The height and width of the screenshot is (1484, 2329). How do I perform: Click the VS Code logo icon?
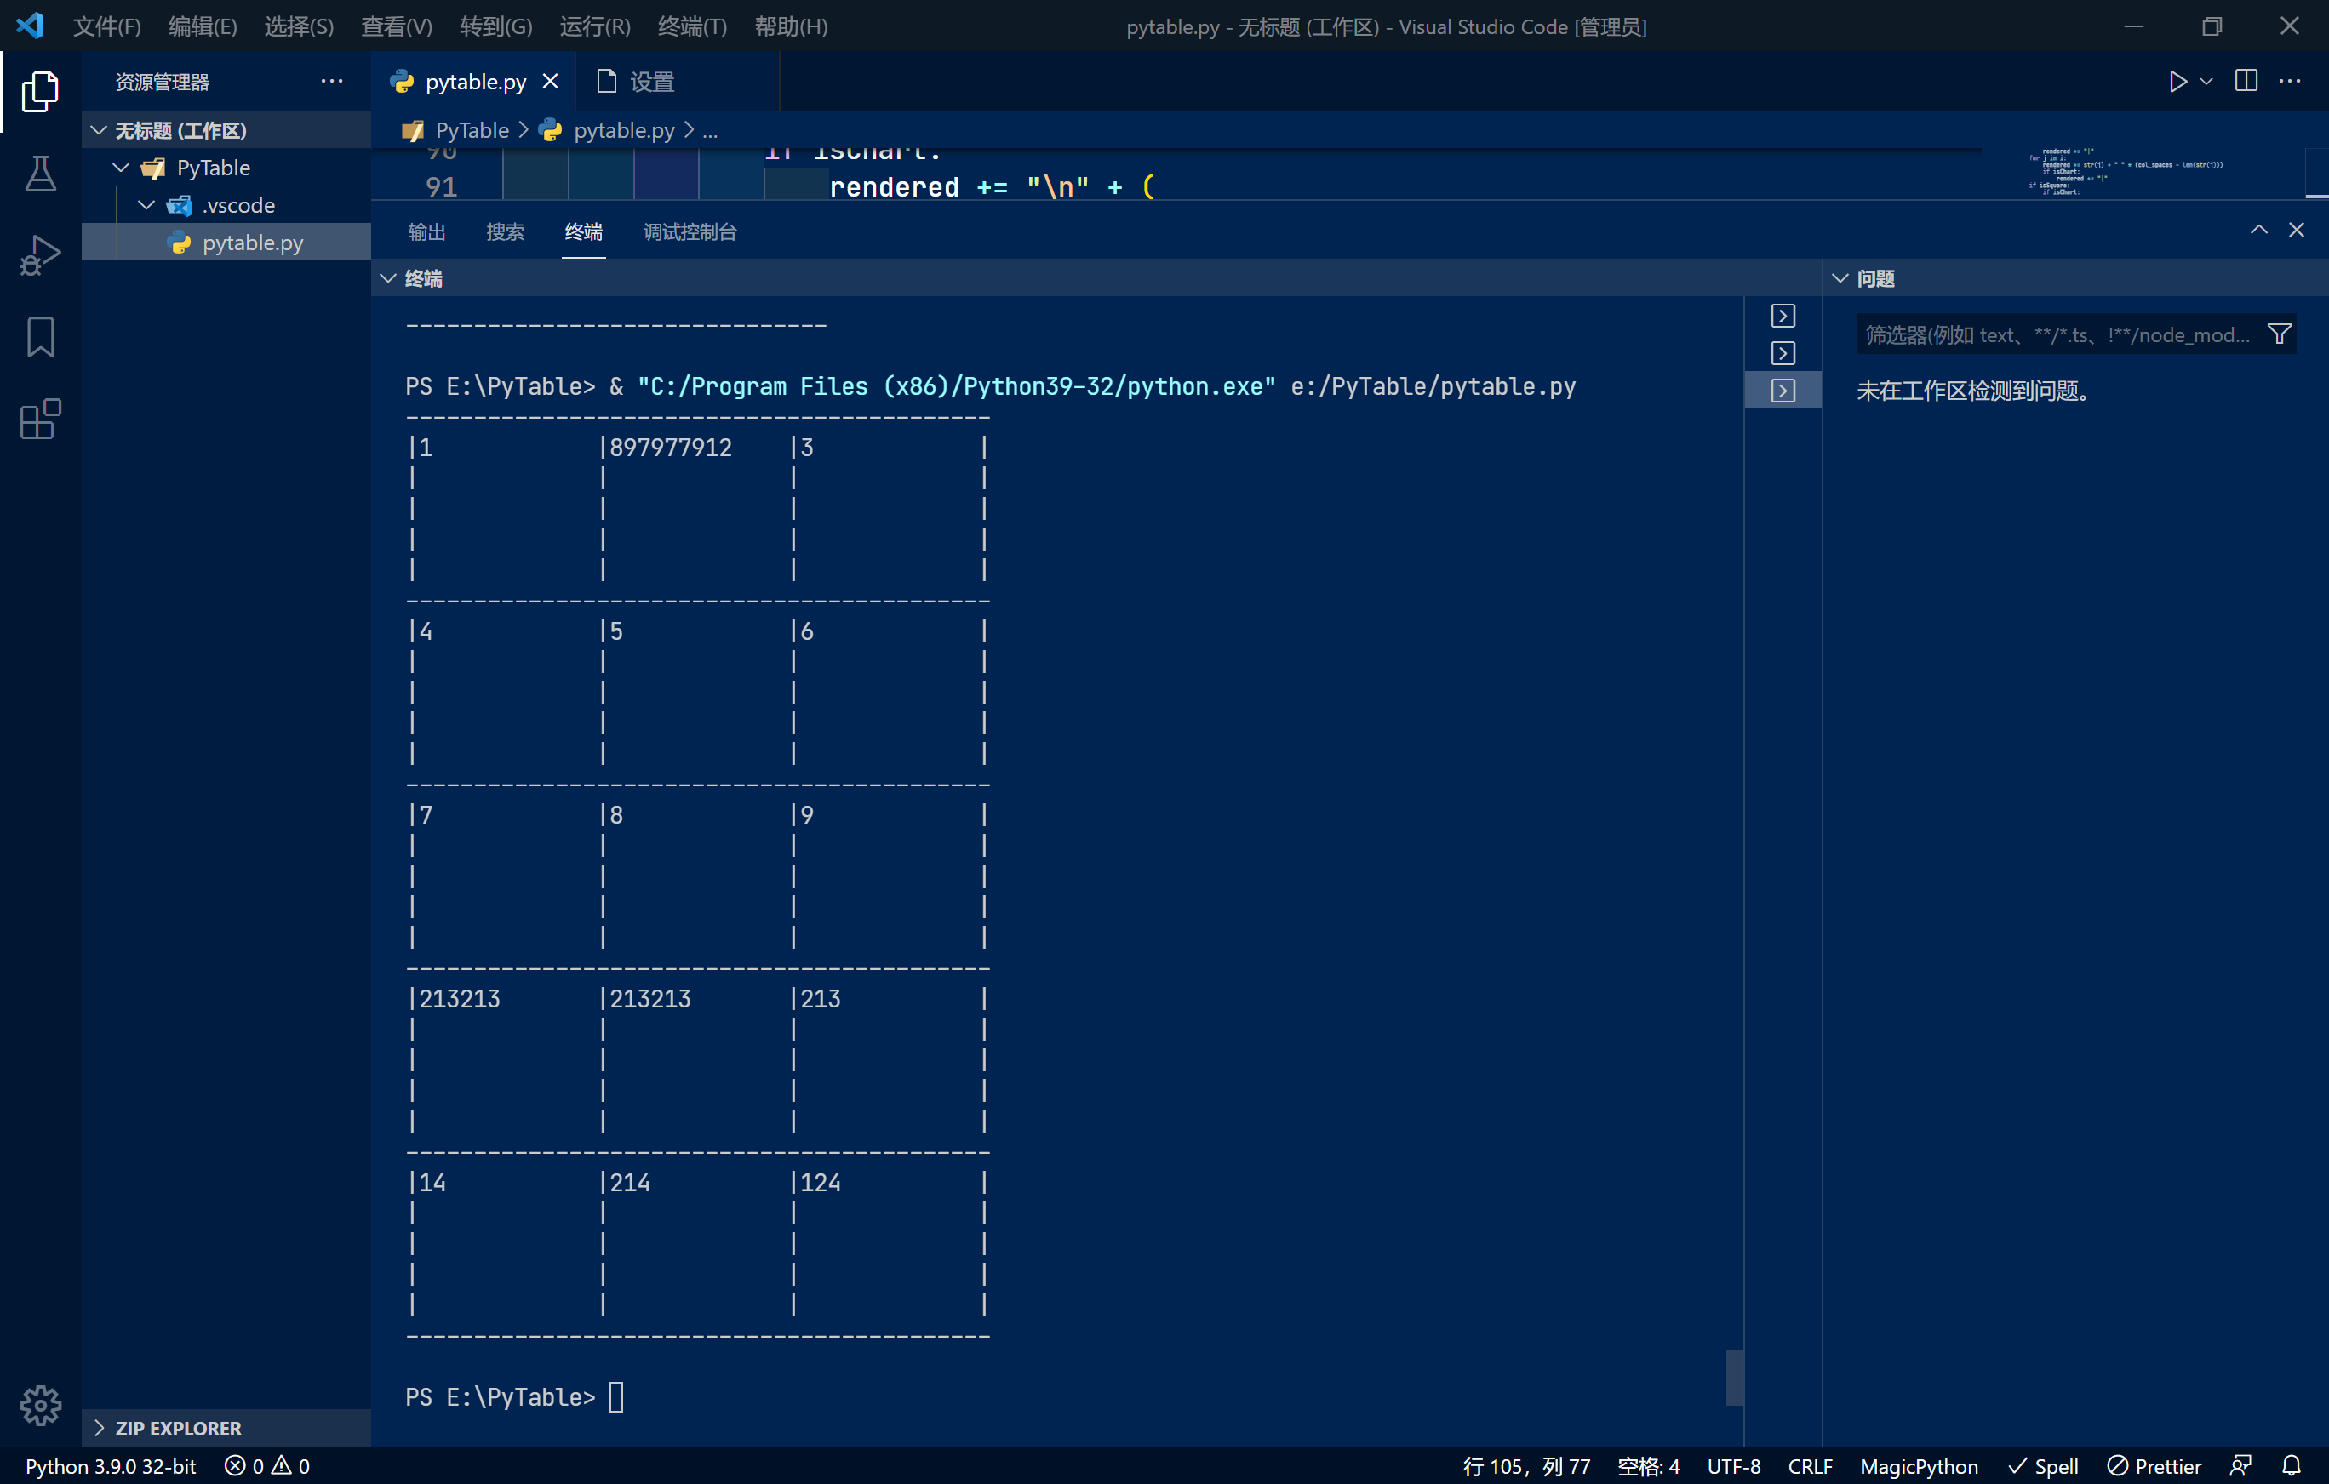tap(29, 26)
